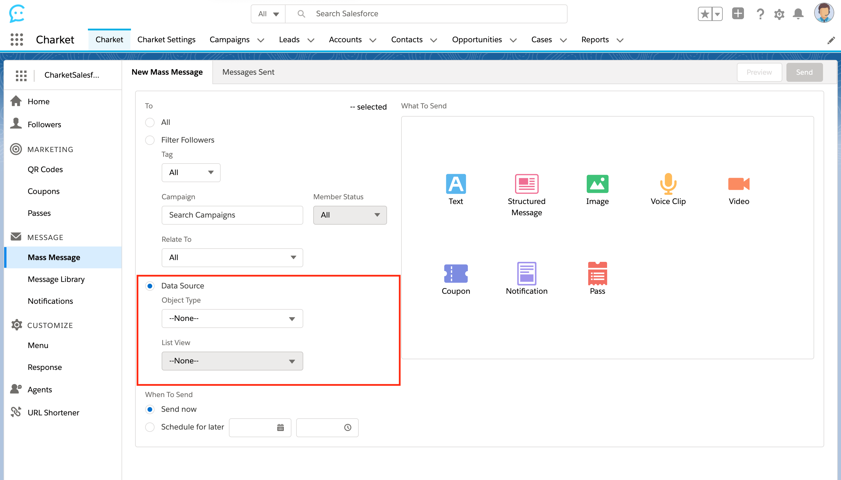Enable the Schedule for later option

pyautogui.click(x=150, y=427)
